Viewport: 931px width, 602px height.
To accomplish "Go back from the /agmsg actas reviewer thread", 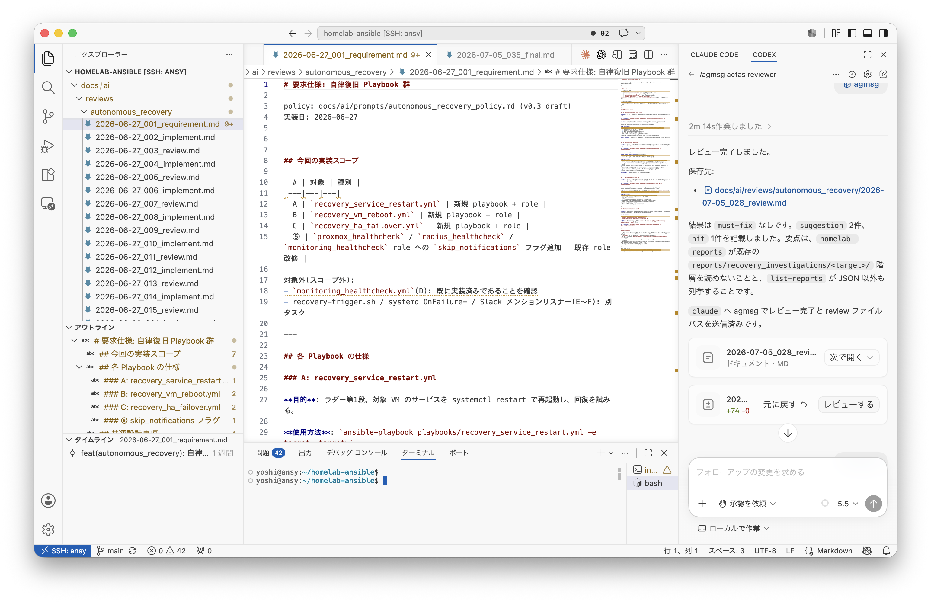I will tap(691, 74).
